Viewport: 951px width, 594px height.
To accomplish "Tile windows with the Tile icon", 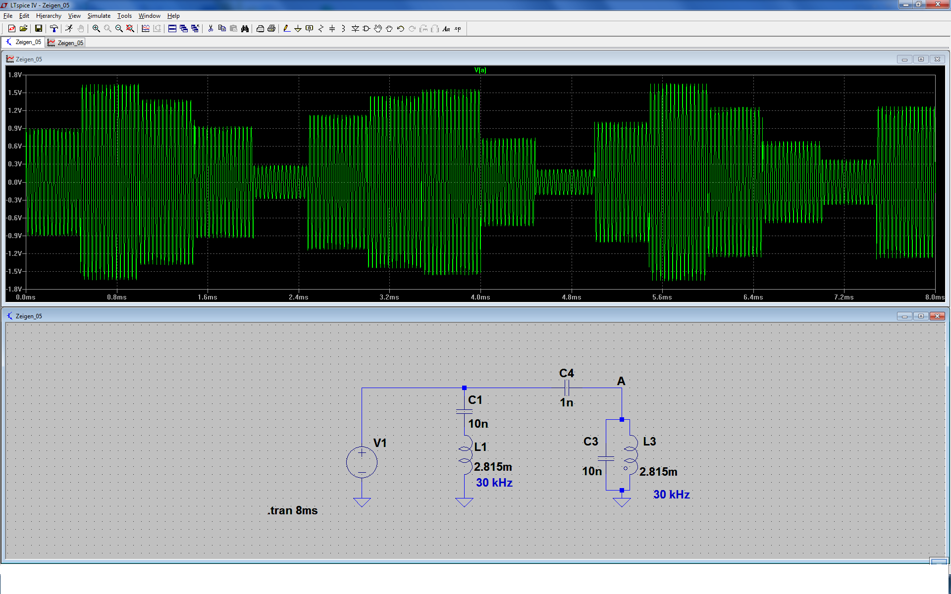I will 172,29.
